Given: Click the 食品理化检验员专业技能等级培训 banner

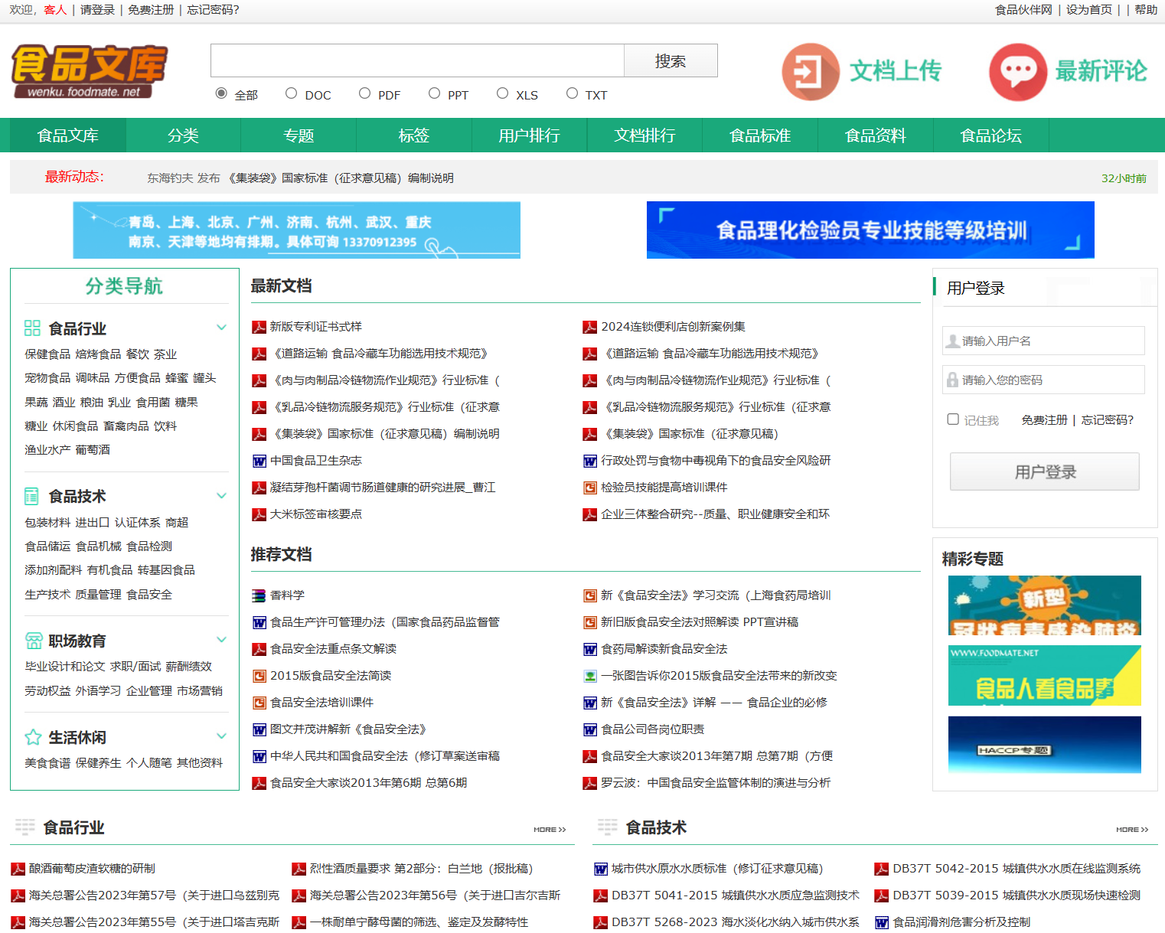Looking at the screenshot, I should [870, 230].
